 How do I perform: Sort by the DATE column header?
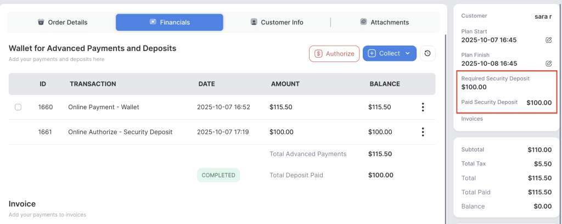coord(206,84)
